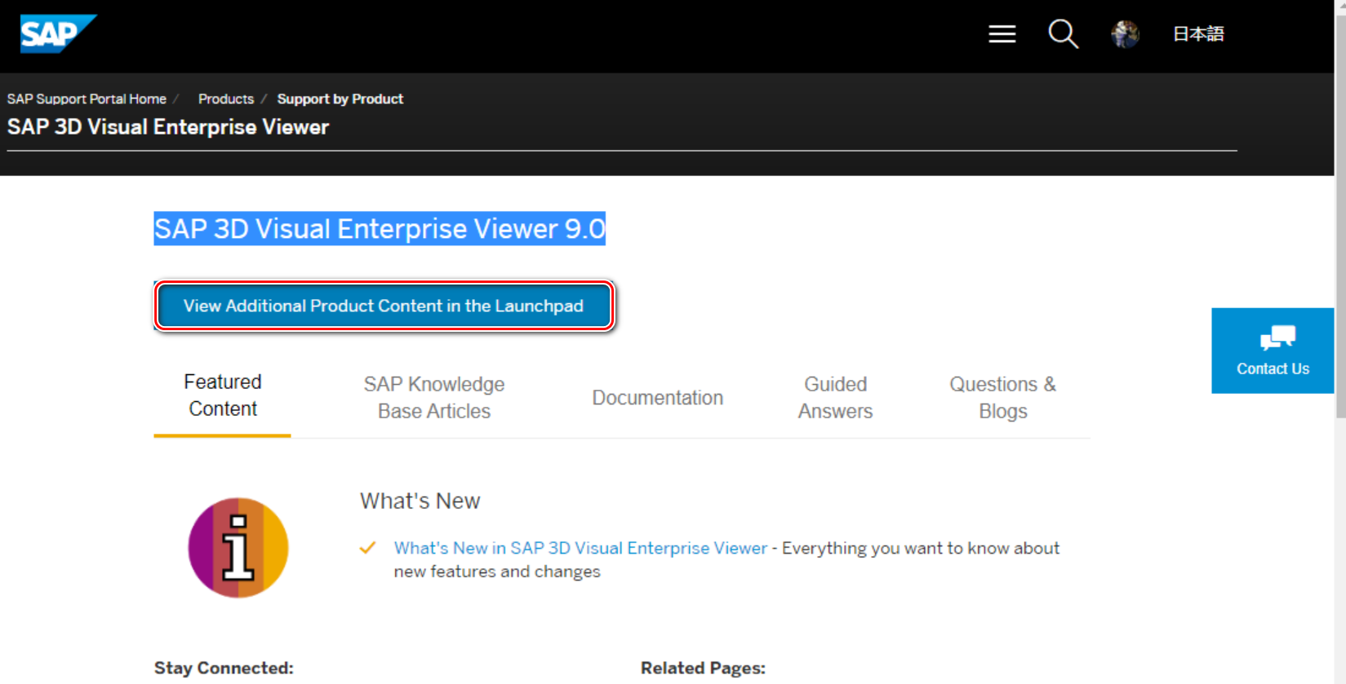Click View Additional Product Content in the Launchpad
Viewport: 1346px width, 684px height.
pos(384,306)
